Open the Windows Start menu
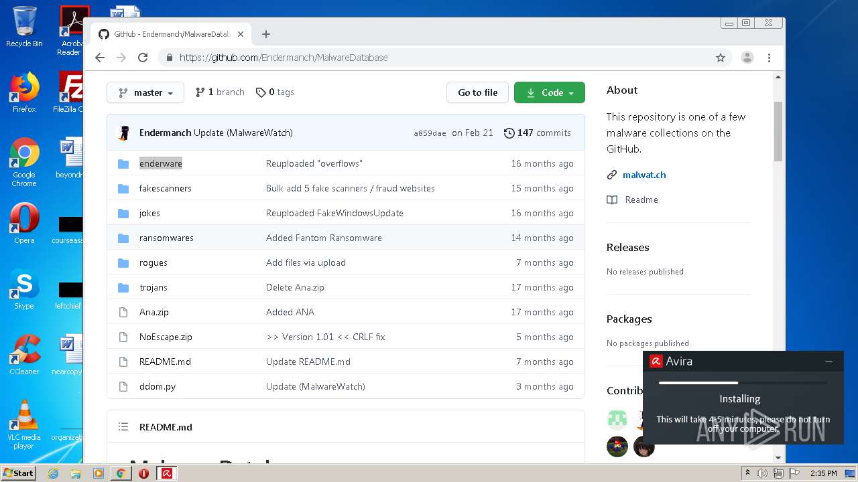 click(x=18, y=473)
